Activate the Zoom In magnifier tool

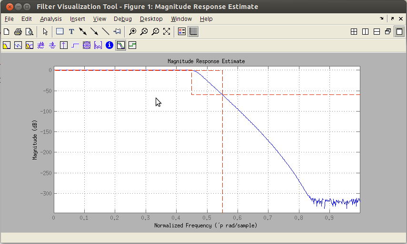click(x=133, y=31)
